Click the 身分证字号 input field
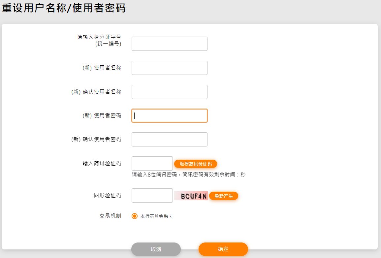Image resolution: width=381 pixels, height=258 pixels. 169,44
